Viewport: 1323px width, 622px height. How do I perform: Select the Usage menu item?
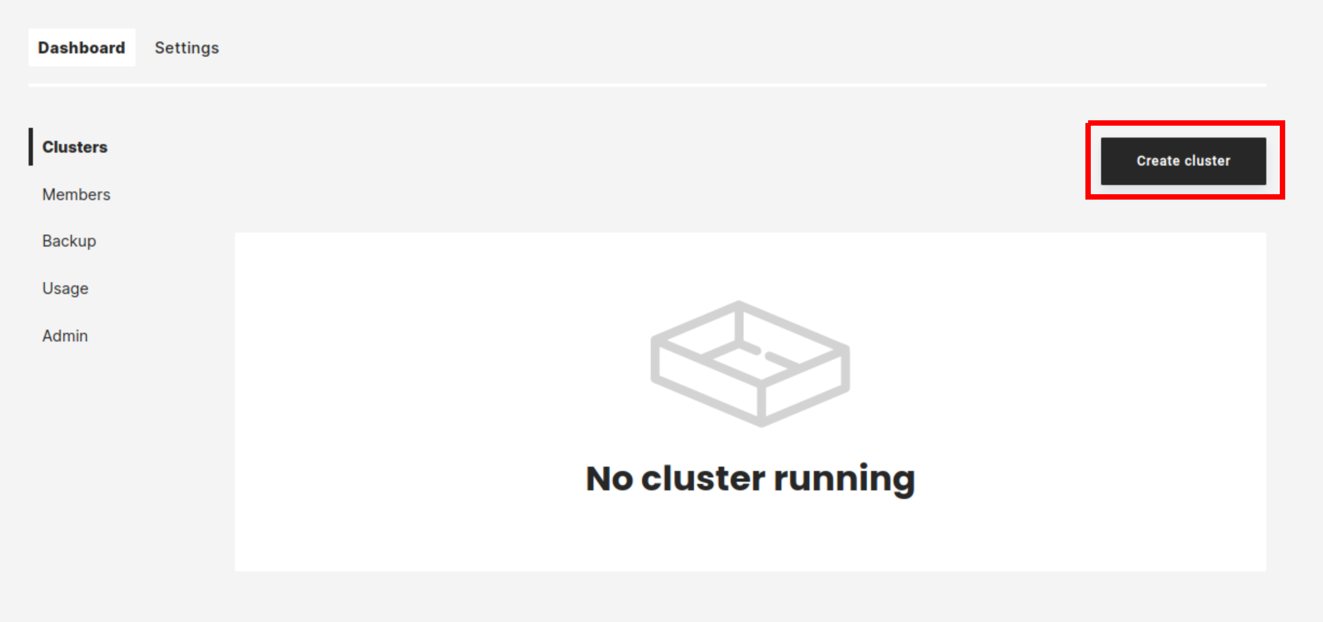coord(65,288)
